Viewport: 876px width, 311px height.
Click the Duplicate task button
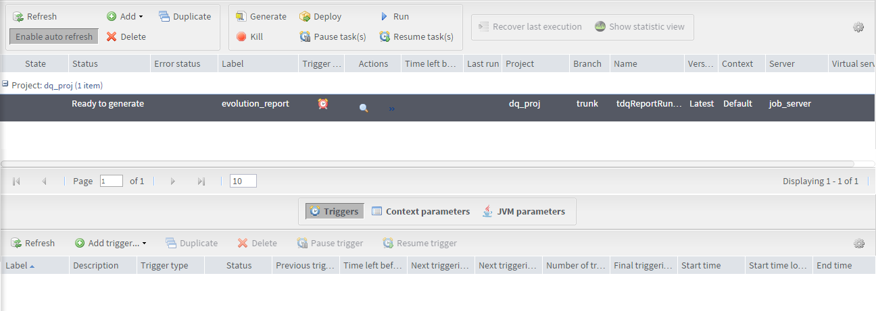(185, 16)
